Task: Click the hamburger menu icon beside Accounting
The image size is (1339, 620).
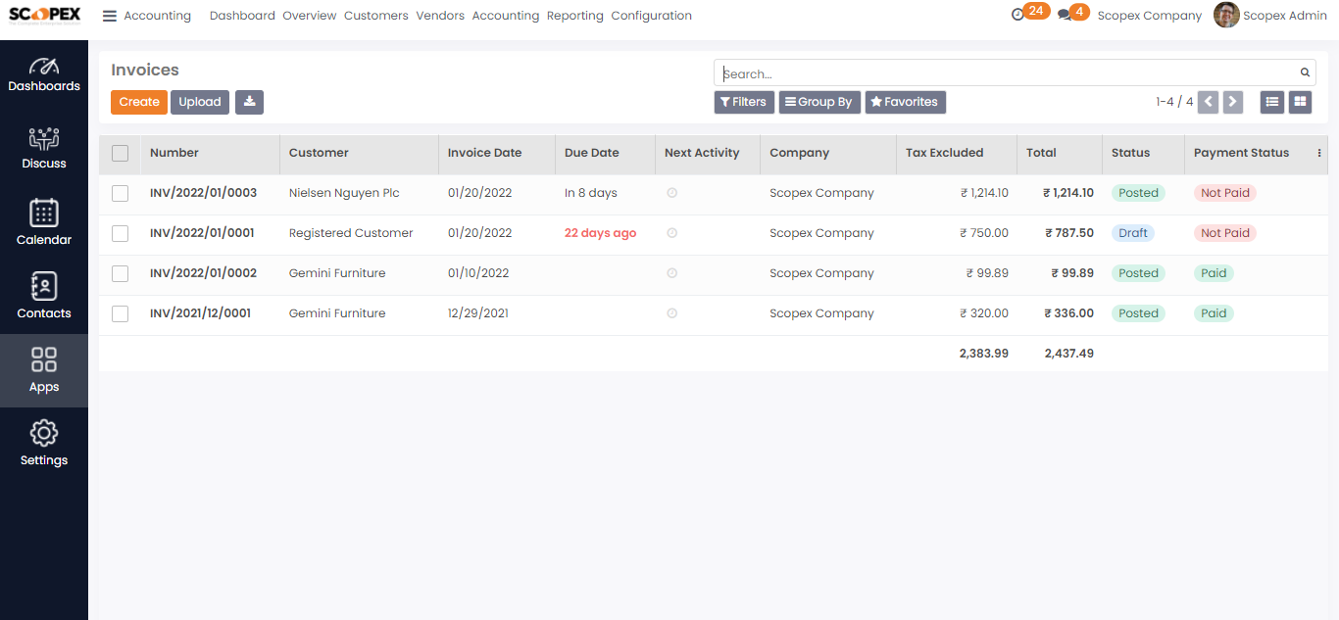Action: point(110,16)
